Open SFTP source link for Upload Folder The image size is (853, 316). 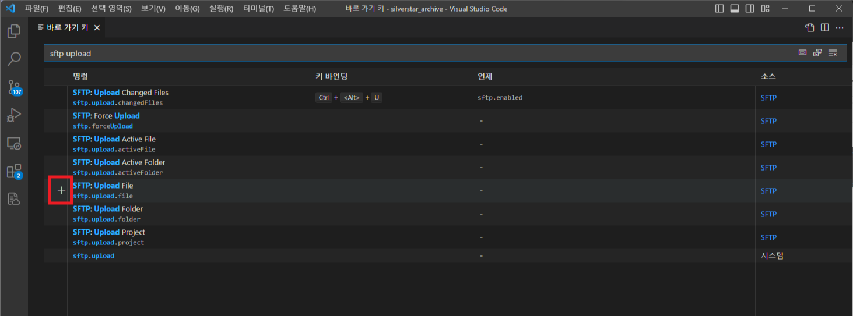[768, 214]
